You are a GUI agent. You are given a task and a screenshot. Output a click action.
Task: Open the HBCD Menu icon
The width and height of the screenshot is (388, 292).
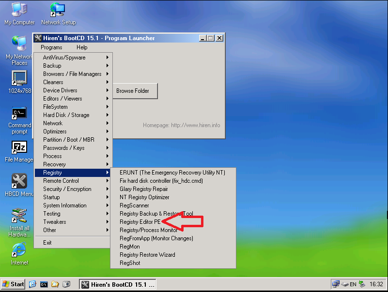[x=18, y=180]
